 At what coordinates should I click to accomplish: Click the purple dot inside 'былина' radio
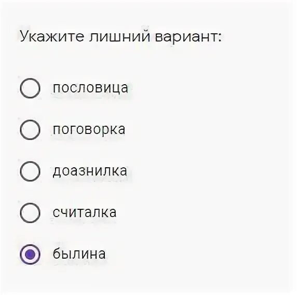point(30,254)
